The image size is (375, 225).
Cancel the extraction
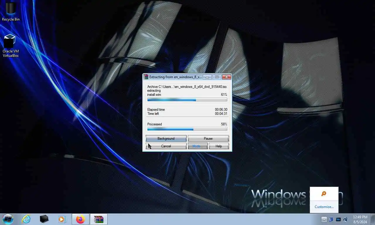166,146
